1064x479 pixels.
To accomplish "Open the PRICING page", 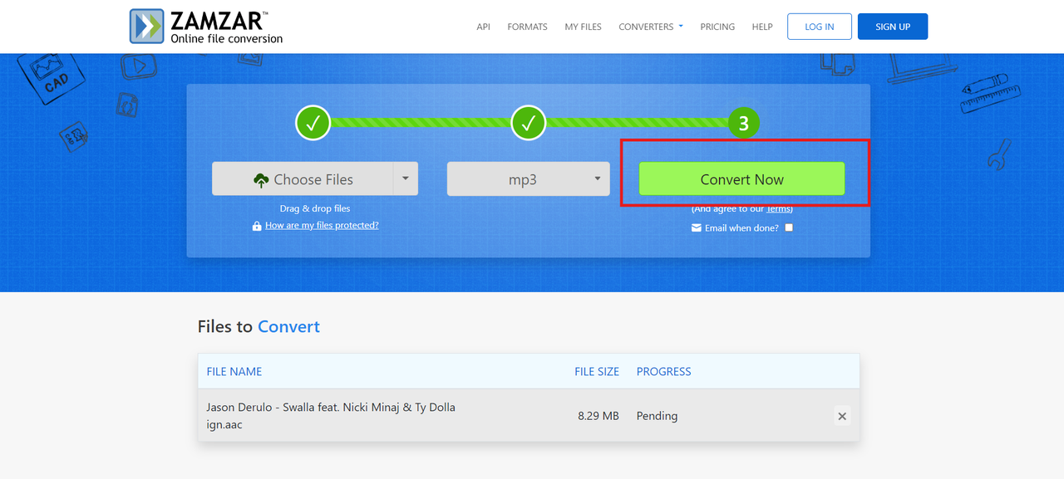I will (x=717, y=27).
